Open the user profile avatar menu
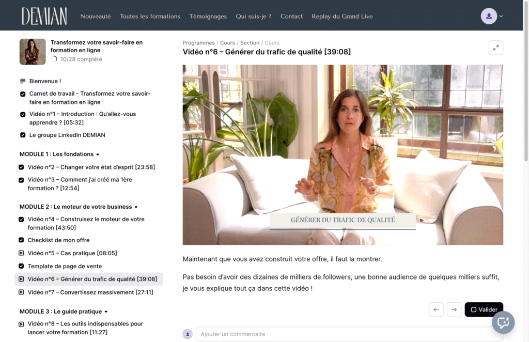 [489, 16]
